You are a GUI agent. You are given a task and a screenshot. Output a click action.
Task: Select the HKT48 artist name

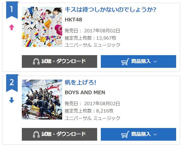73,20
